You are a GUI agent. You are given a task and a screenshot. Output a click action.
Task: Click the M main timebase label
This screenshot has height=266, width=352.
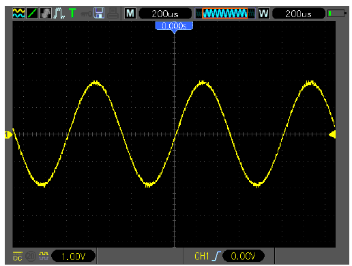click(x=130, y=14)
